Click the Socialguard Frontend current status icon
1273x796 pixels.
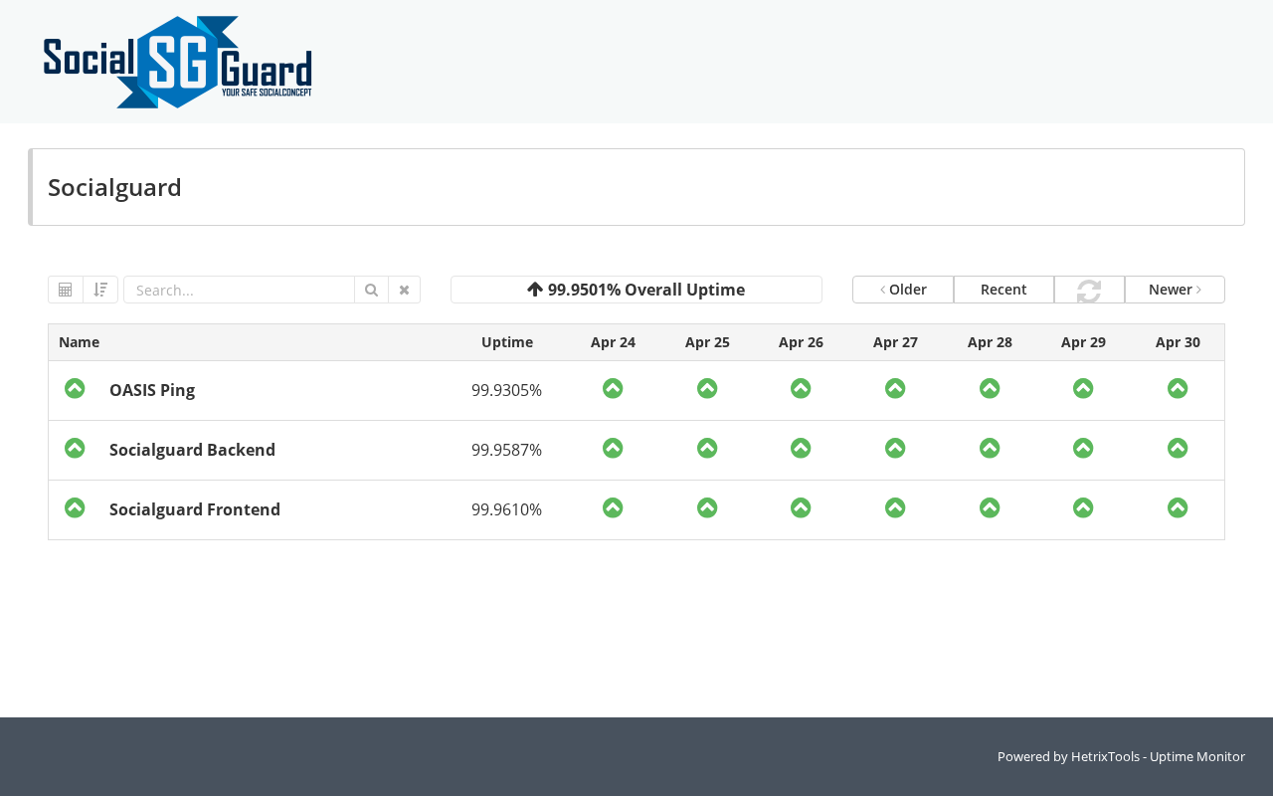75,507
